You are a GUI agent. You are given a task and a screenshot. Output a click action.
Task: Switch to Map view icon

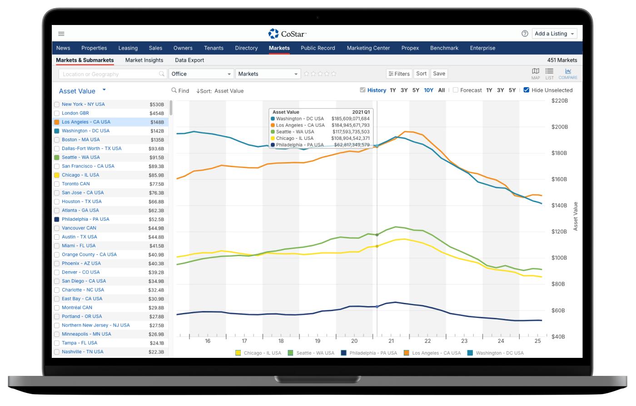(536, 74)
